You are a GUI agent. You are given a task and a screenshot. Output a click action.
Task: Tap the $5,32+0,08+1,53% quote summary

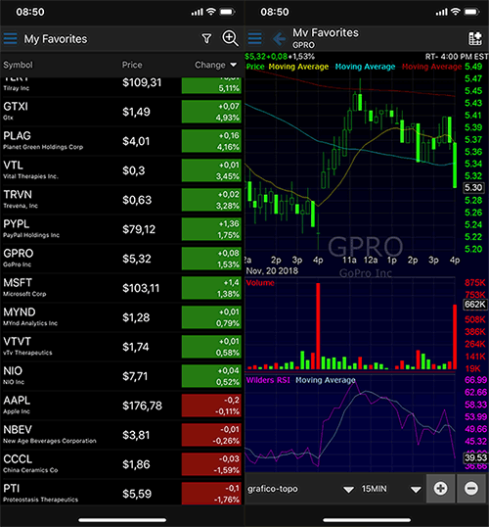tap(280, 56)
